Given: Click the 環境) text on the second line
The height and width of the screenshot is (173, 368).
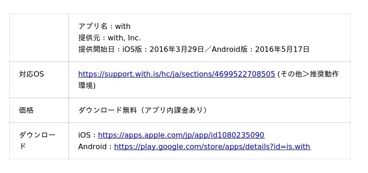Looking at the screenshot, I should pos(87,86).
